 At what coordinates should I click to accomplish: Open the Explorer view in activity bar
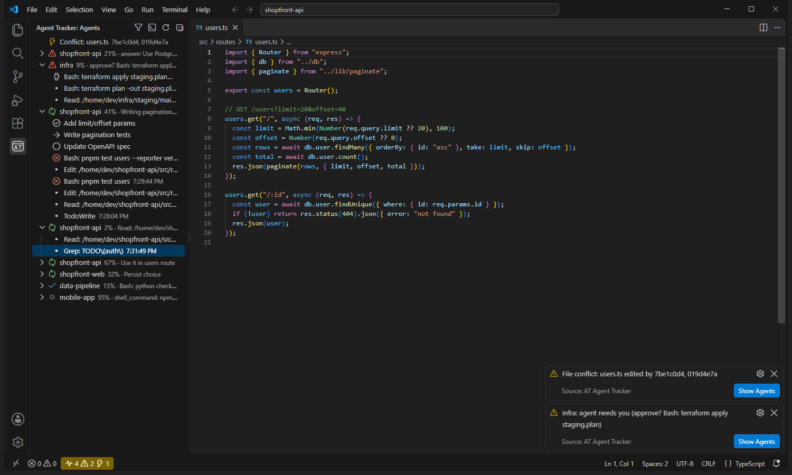tap(18, 30)
